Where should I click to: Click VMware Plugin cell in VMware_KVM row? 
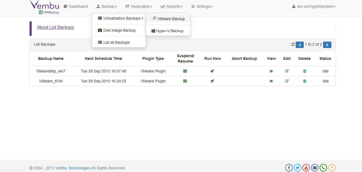pos(153,81)
